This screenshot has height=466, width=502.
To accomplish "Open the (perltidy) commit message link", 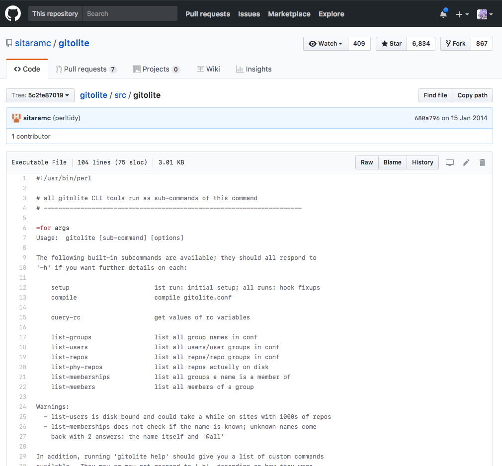I will tap(67, 118).
